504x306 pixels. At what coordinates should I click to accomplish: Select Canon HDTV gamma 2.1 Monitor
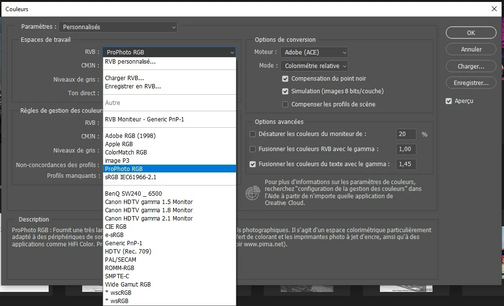coord(169,219)
